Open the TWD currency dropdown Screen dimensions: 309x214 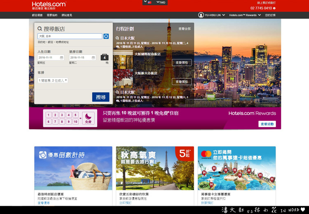[161, 2]
